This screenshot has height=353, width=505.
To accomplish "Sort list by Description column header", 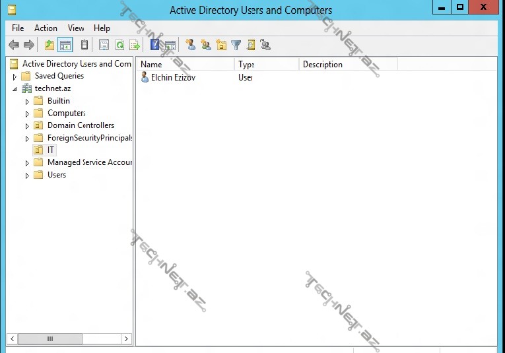I will click(349, 65).
